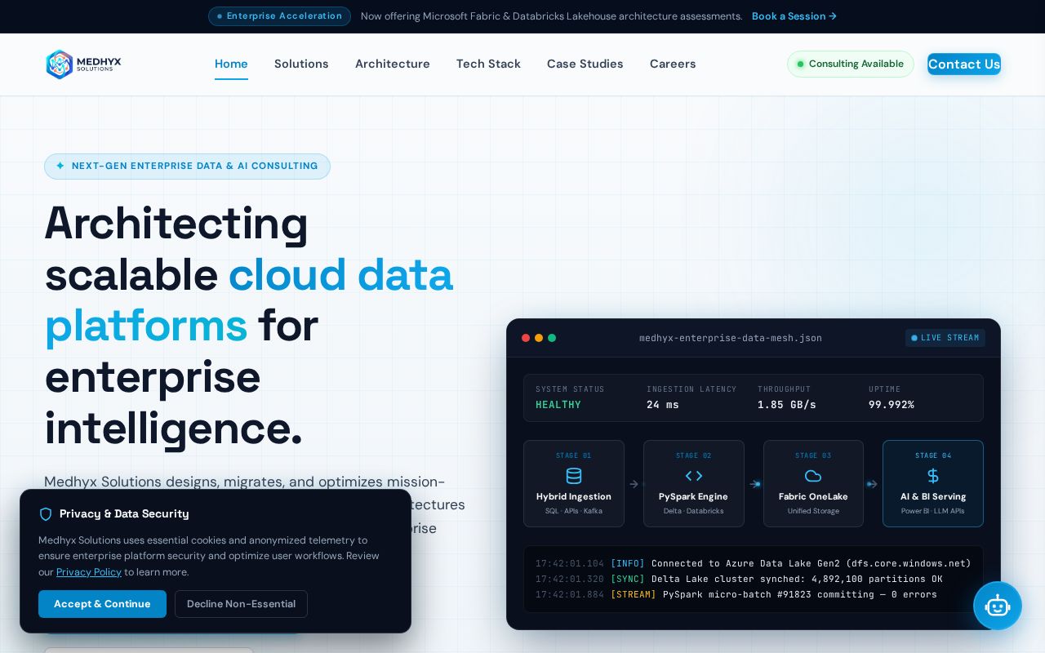1045x653 pixels.
Task: Click the Next-Gen Enterprise Data & AI Consulting pill
Action: pos(187,167)
